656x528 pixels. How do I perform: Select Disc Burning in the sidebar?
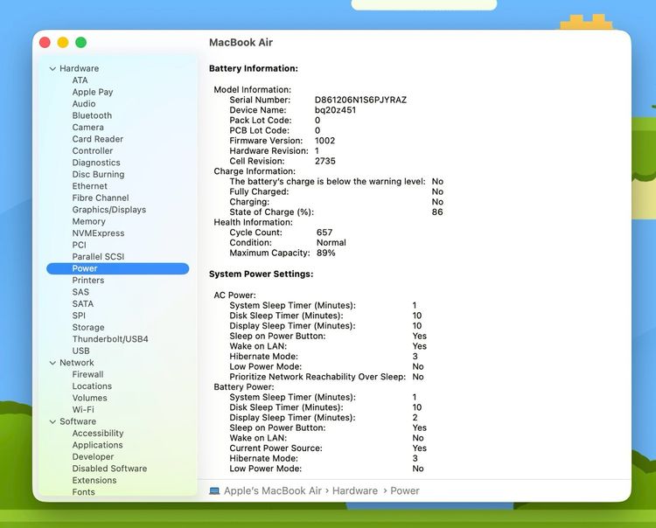(98, 174)
